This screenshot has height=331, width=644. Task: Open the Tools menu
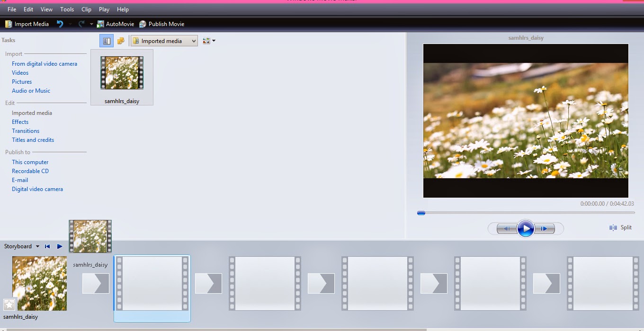[x=67, y=9]
